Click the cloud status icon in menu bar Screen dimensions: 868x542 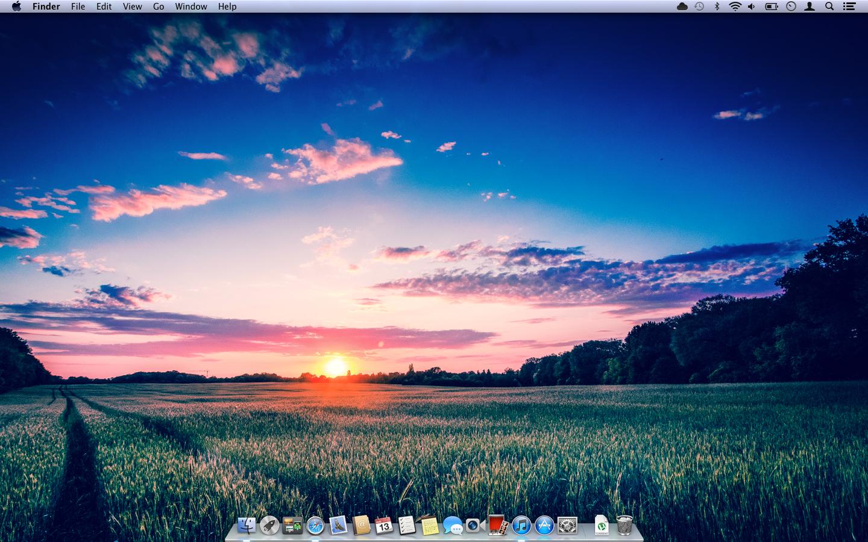[x=682, y=7]
